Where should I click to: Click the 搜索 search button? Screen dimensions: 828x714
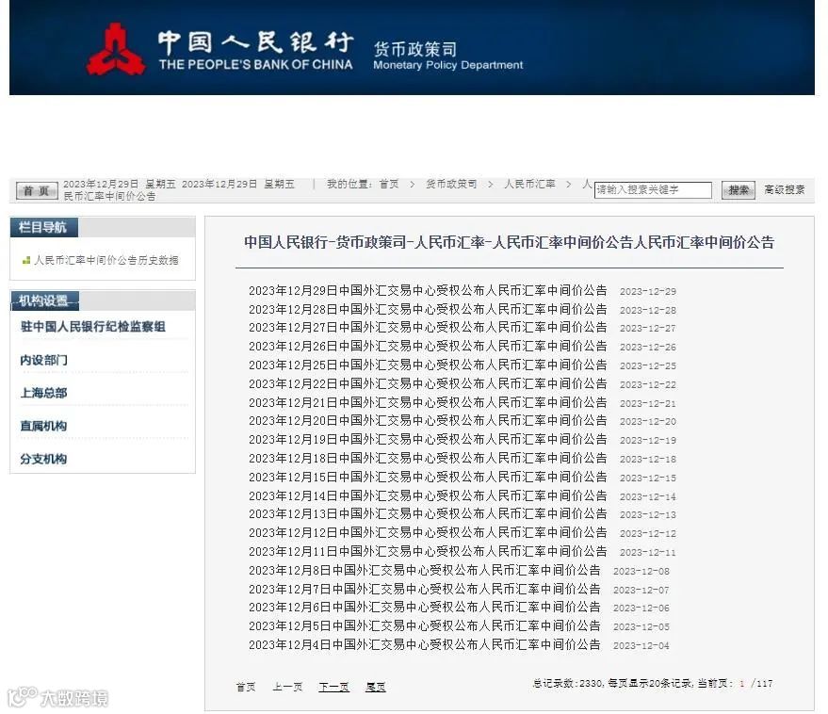click(x=739, y=189)
